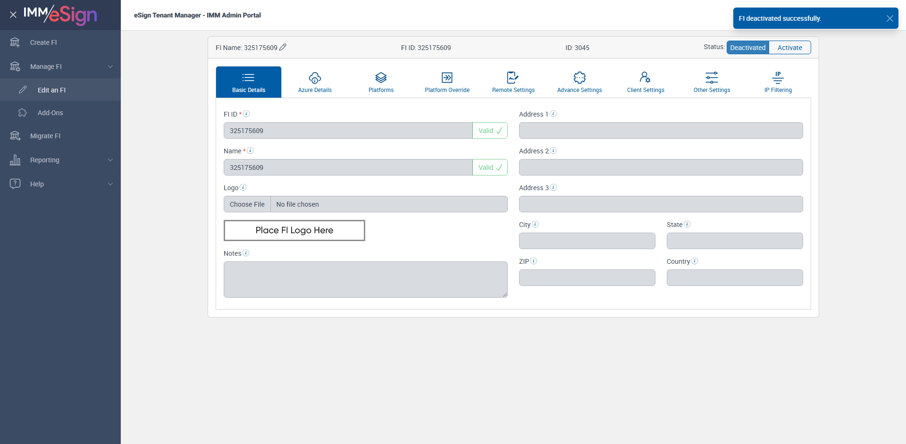Click the Remote Settings icon
The width and height of the screenshot is (906, 444).
513,78
